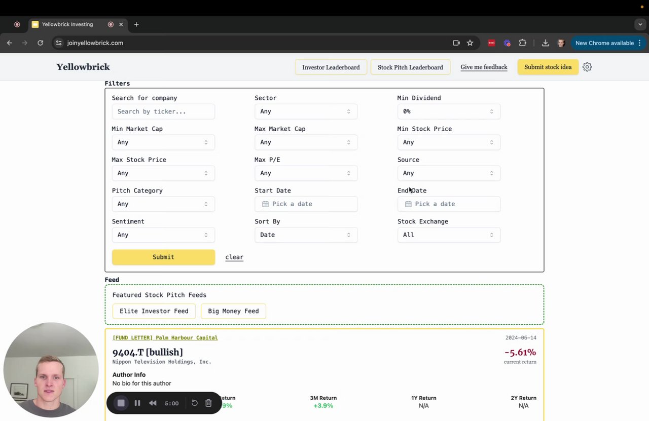Open the Sector dropdown
The height and width of the screenshot is (421, 649).
point(306,111)
